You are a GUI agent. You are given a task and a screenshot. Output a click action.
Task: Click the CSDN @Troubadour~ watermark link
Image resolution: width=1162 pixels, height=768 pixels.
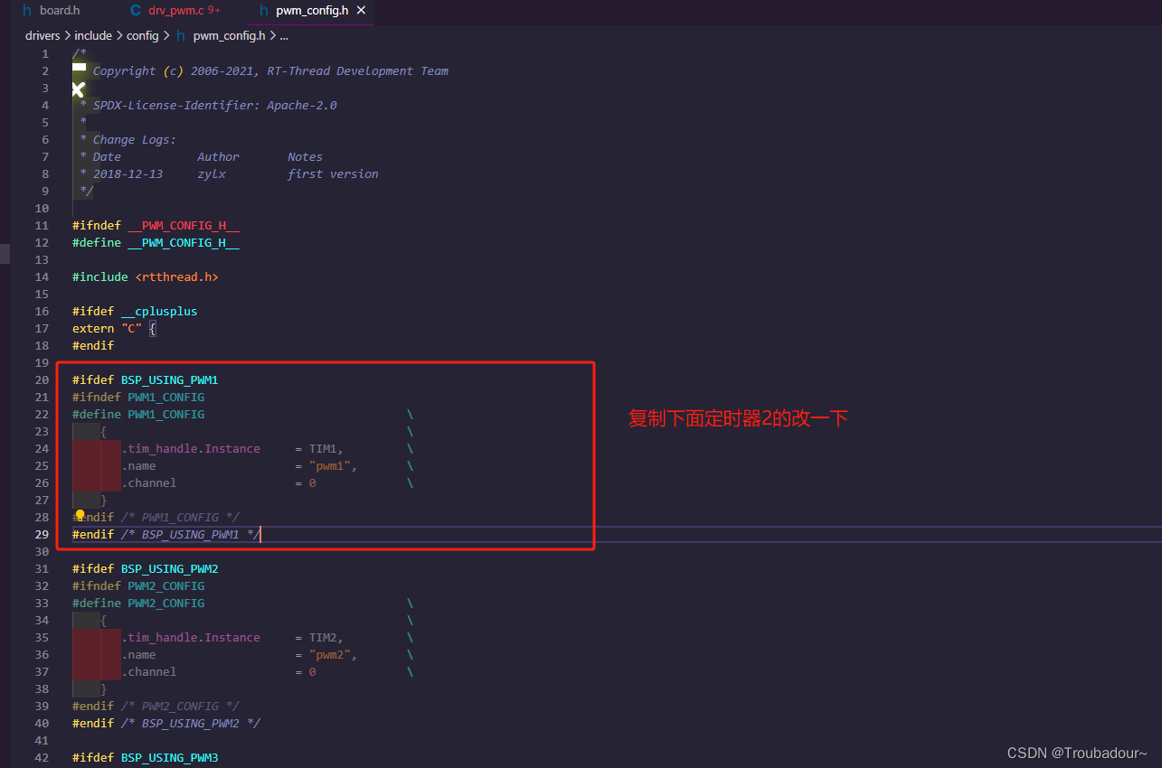(1076, 752)
